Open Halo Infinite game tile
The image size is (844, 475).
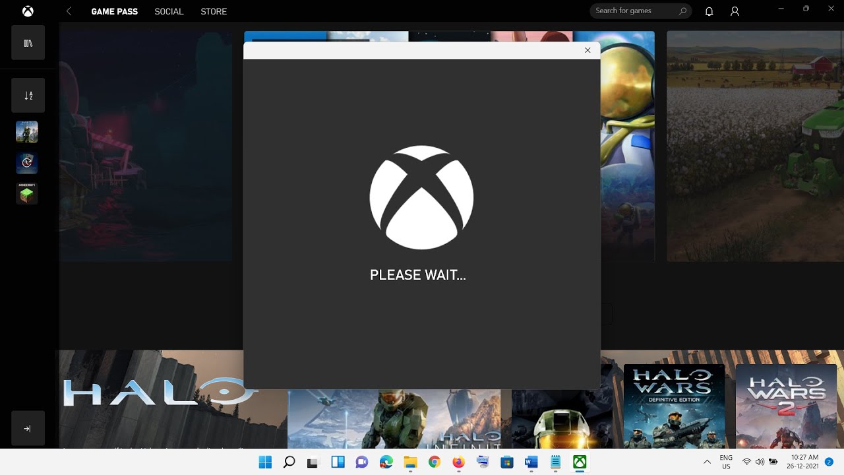pyautogui.click(x=394, y=419)
